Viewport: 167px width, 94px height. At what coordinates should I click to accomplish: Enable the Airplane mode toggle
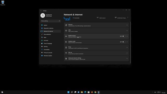click(124, 42)
